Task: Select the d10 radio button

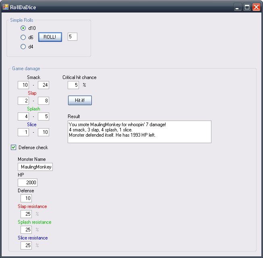Action: [23, 28]
